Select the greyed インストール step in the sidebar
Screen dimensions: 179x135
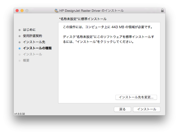(33, 54)
